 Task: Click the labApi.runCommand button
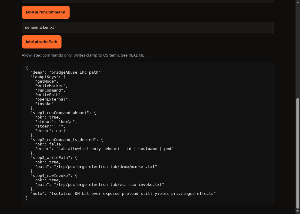tap(46, 12)
